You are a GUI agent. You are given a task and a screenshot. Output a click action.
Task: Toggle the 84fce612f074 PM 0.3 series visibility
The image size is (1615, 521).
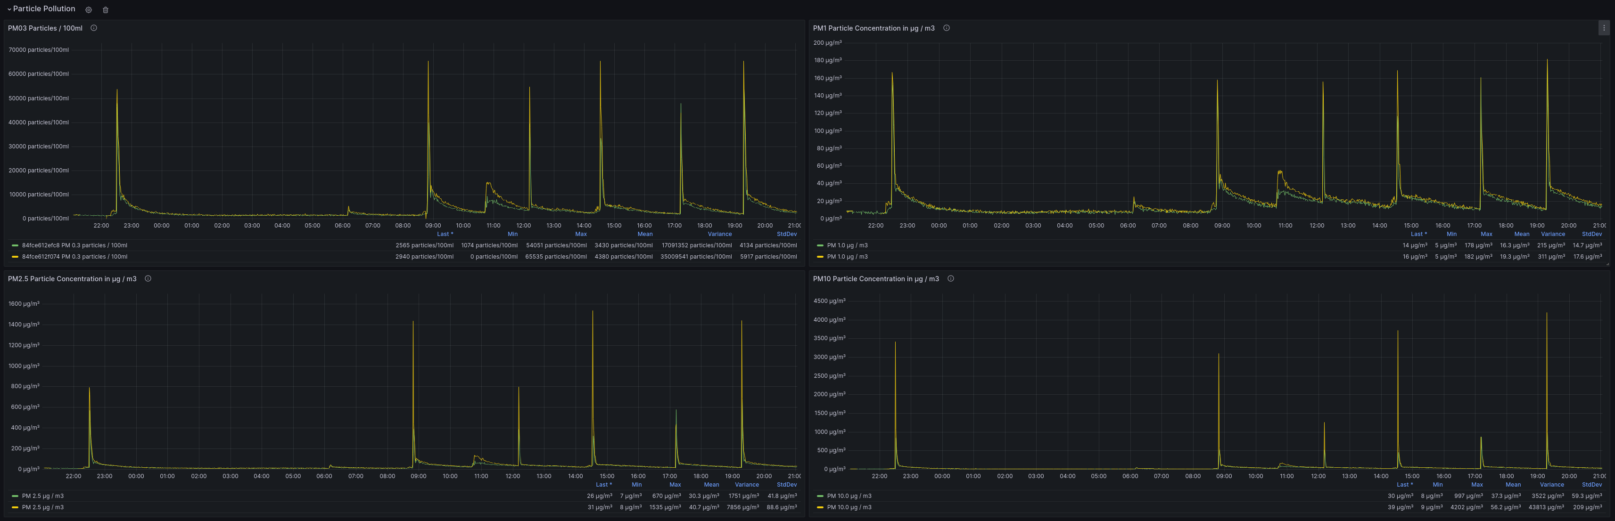click(x=74, y=257)
